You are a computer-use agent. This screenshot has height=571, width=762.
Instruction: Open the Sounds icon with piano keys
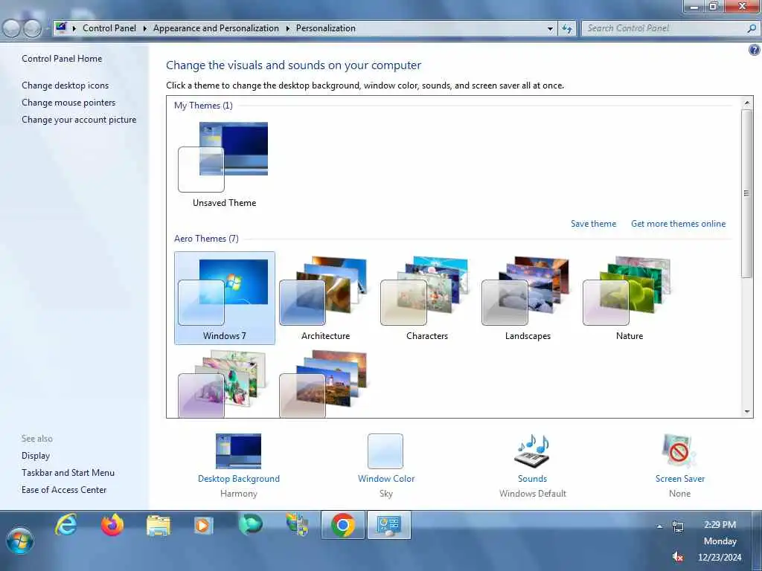tap(532, 451)
